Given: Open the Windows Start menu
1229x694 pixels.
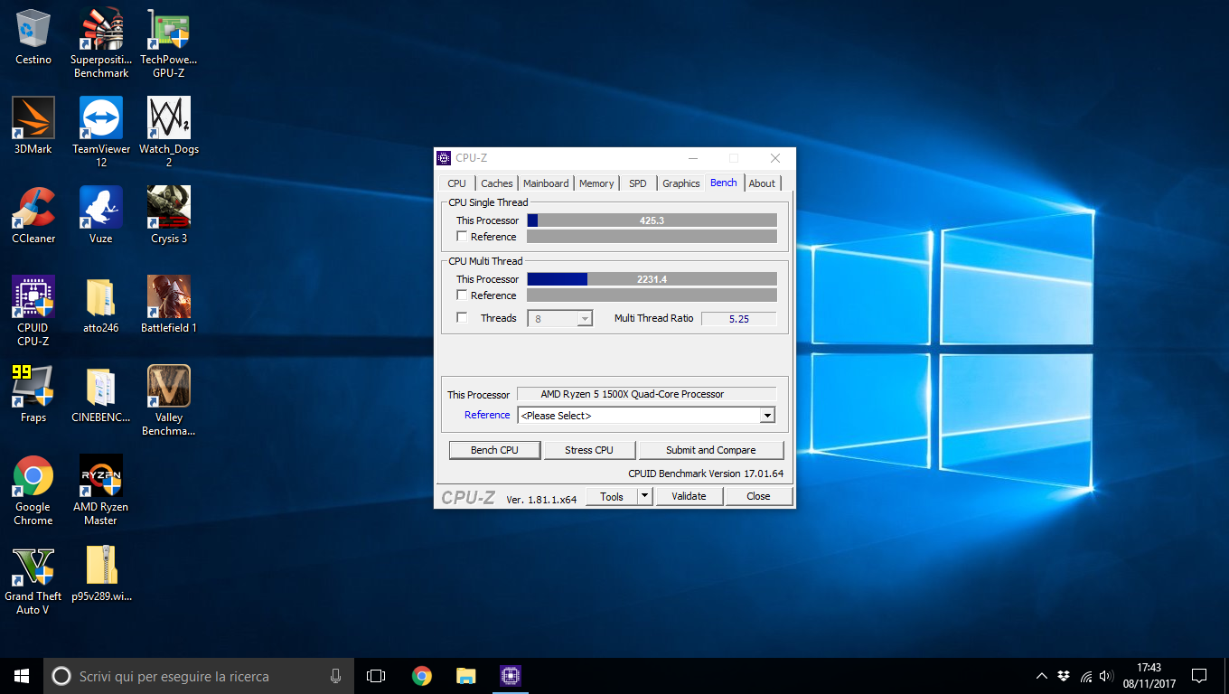Looking at the screenshot, I should 22,676.
